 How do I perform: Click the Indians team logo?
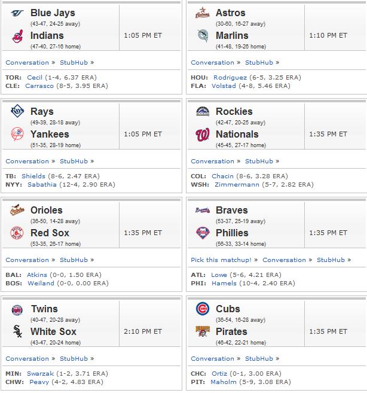coord(17,36)
